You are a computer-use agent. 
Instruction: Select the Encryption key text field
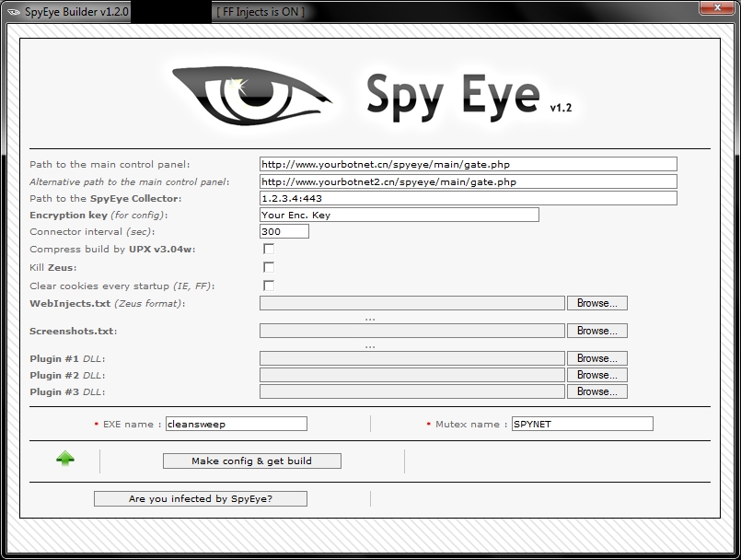click(399, 215)
